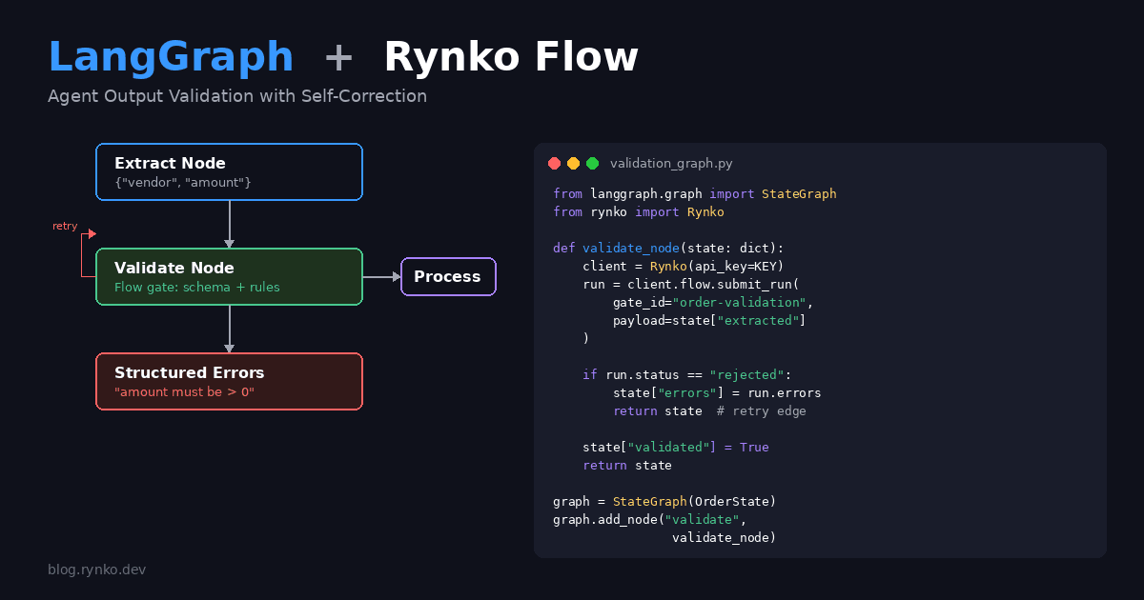Screen dimensions: 1144x600
Task: Click the arrow leading to Structured Errors
Action: [x=229, y=329]
